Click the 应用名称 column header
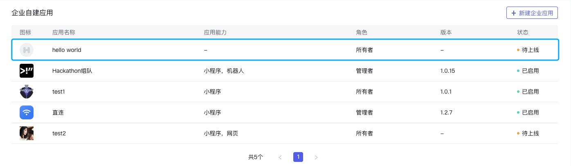The width and height of the screenshot is (571, 166). point(64,32)
